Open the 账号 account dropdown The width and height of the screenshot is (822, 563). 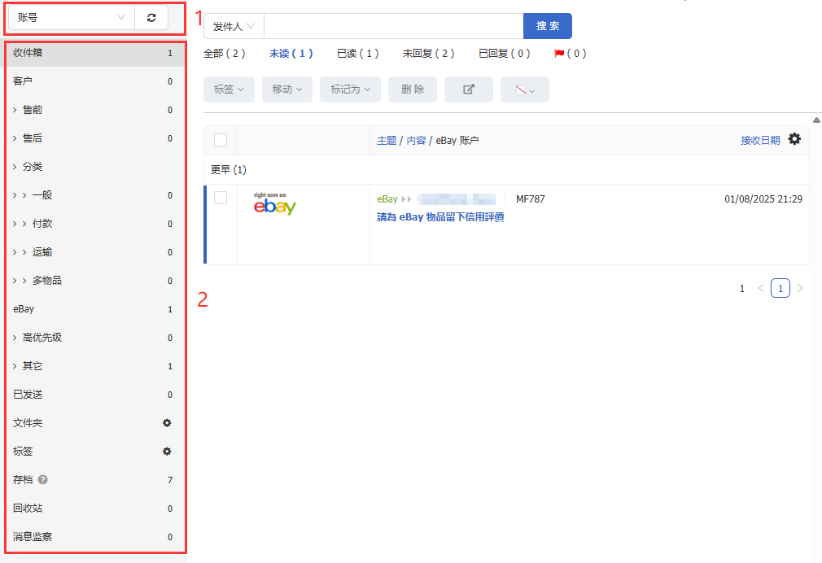71,17
